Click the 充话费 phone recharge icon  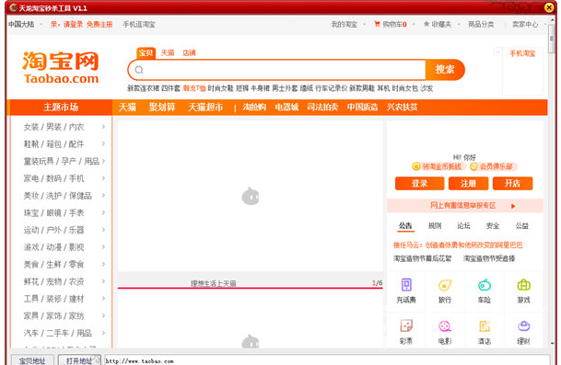click(406, 285)
